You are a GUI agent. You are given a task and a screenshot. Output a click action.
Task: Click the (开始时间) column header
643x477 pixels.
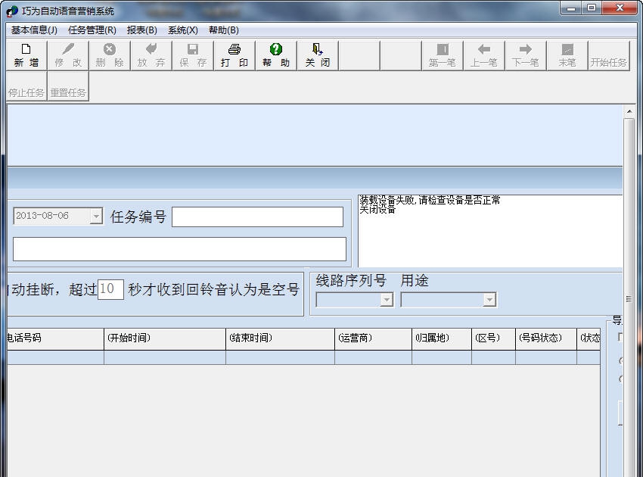[x=165, y=338]
